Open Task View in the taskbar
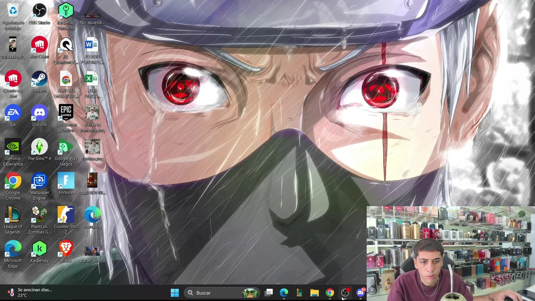535x301 pixels. point(269,293)
